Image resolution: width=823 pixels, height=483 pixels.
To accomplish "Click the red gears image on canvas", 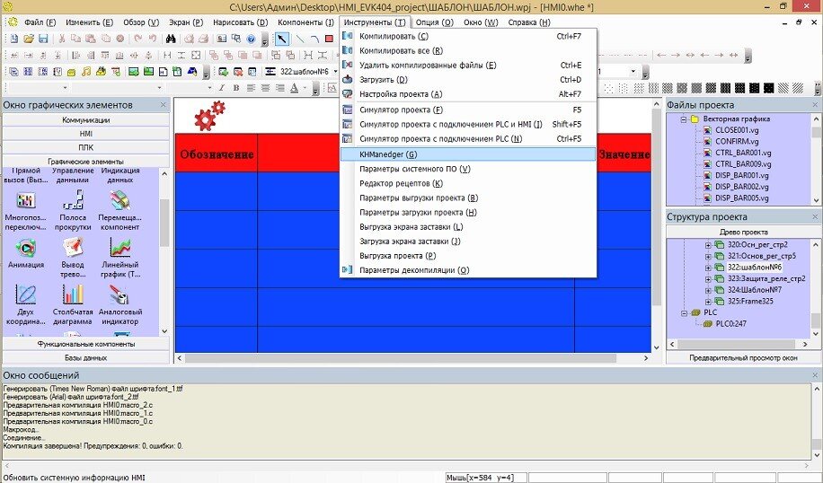I will click(x=209, y=116).
